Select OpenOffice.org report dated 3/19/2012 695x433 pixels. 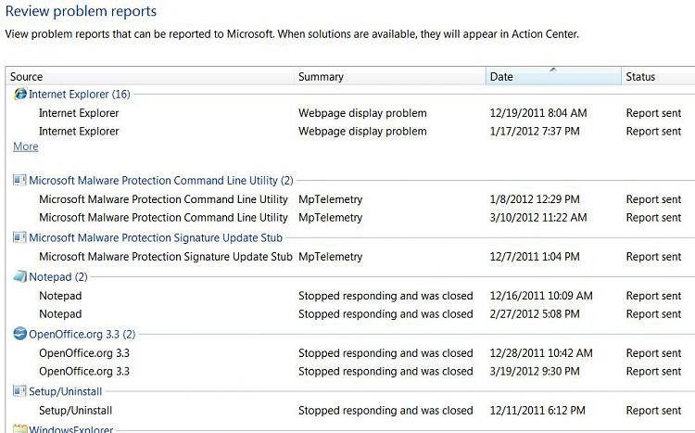coord(350,371)
